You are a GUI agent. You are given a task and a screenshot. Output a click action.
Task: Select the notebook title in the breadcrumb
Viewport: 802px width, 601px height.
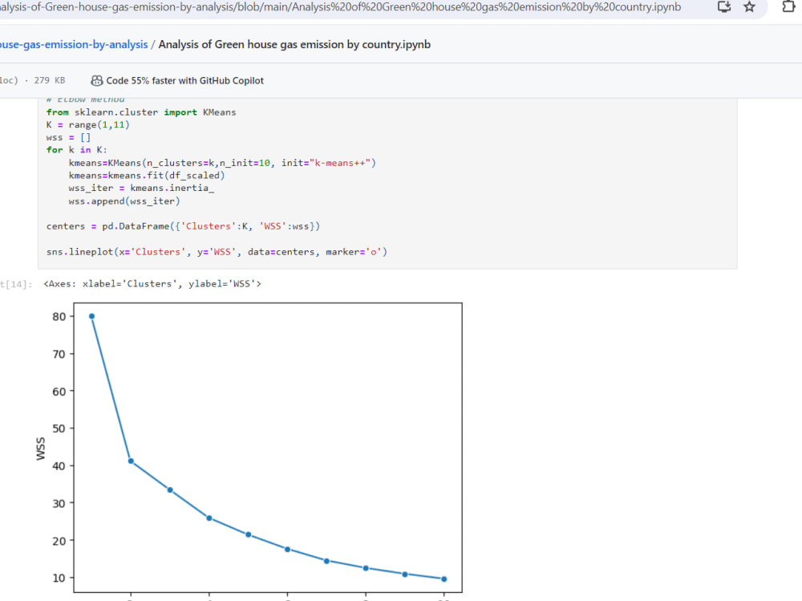pos(294,44)
